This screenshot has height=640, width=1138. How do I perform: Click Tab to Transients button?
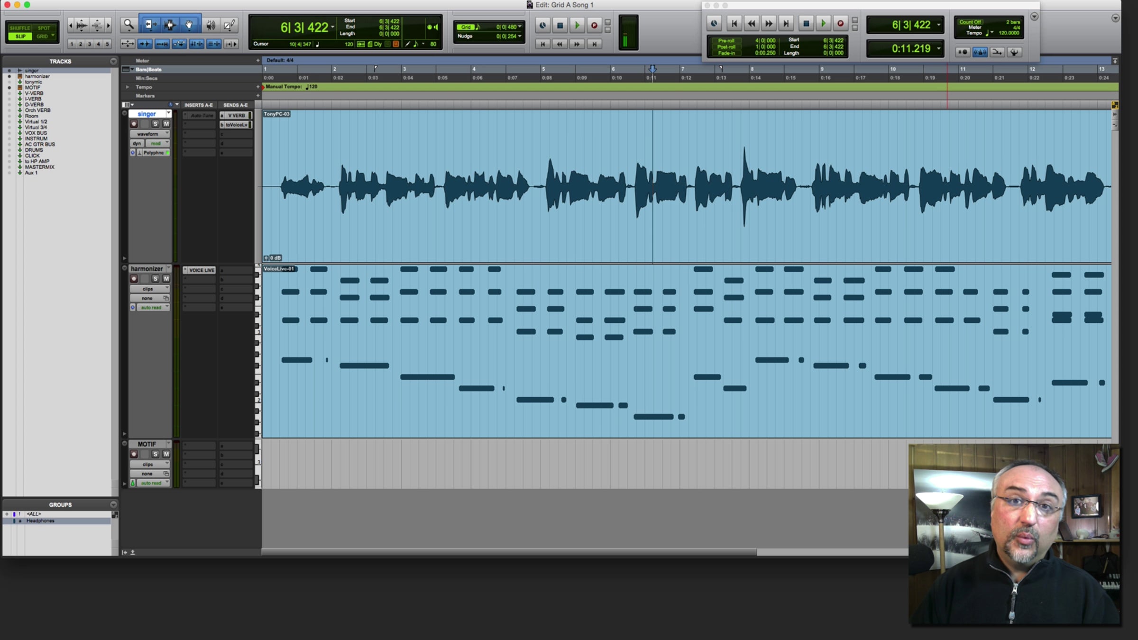144,44
